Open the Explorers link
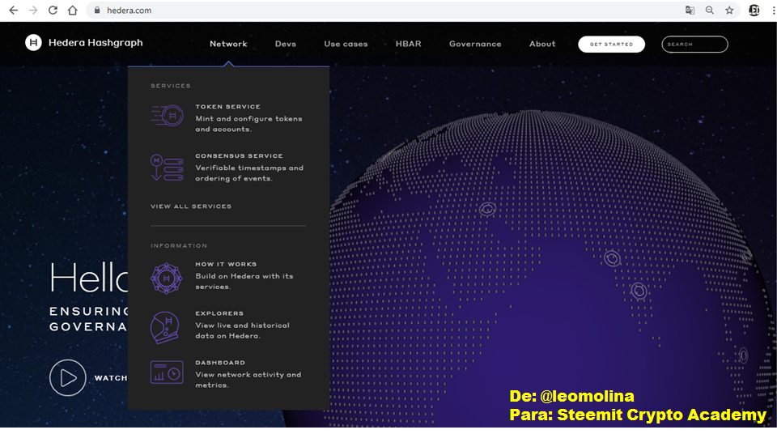The width and height of the screenshot is (777, 434). tap(219, 313)
